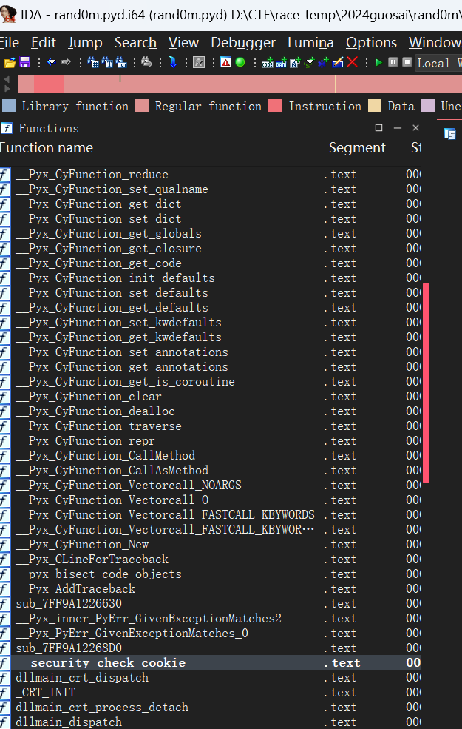Image resolution: width=462 pixels, height=729 pixels.
Task: Click the open file toolbar icon
Action: (8, 63)
